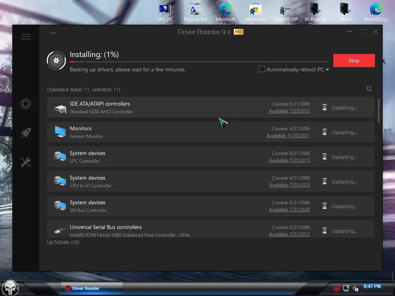Viewport: 395px width, 296px height.
Task: Click the installing progress bar
Action: pyautogui.click(x=199, y=62)
